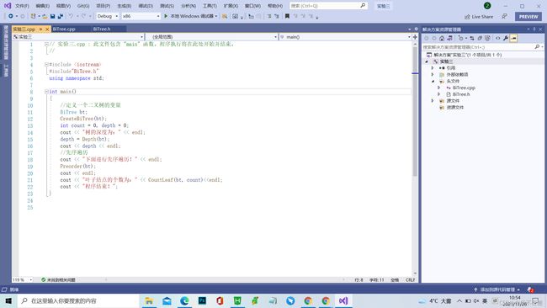Click the View Code icon in Solution Explorer toolbar
Screen dimensions: 547x308
click(x=498, y=39)
